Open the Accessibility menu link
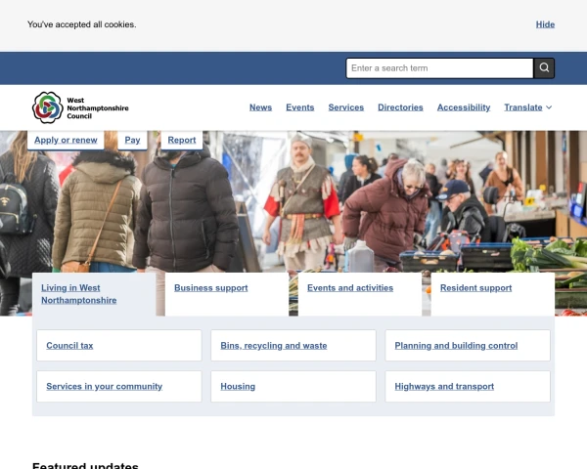 (x=464, y=107)
